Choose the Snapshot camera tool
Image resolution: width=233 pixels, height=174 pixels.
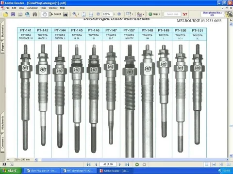click(66, 14)
